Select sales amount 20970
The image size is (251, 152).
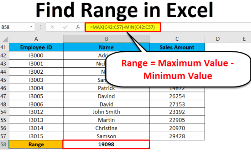[177, 128]
